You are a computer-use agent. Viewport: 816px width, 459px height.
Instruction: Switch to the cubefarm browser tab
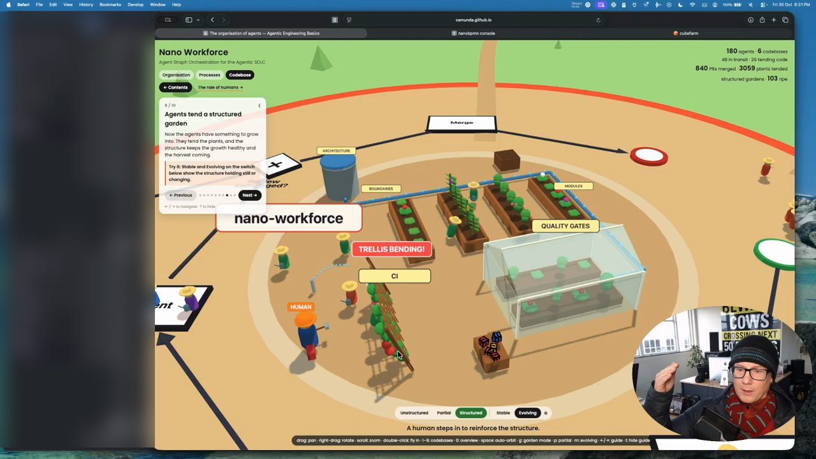[686, 33]
